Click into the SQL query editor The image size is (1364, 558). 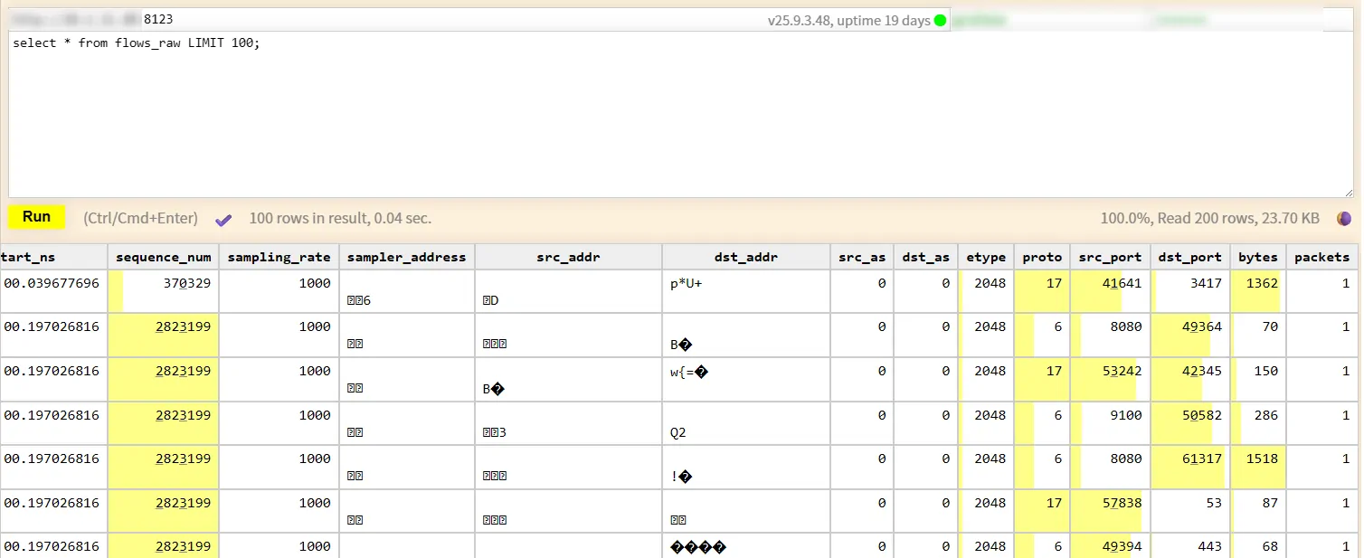[x=678, y=118]
